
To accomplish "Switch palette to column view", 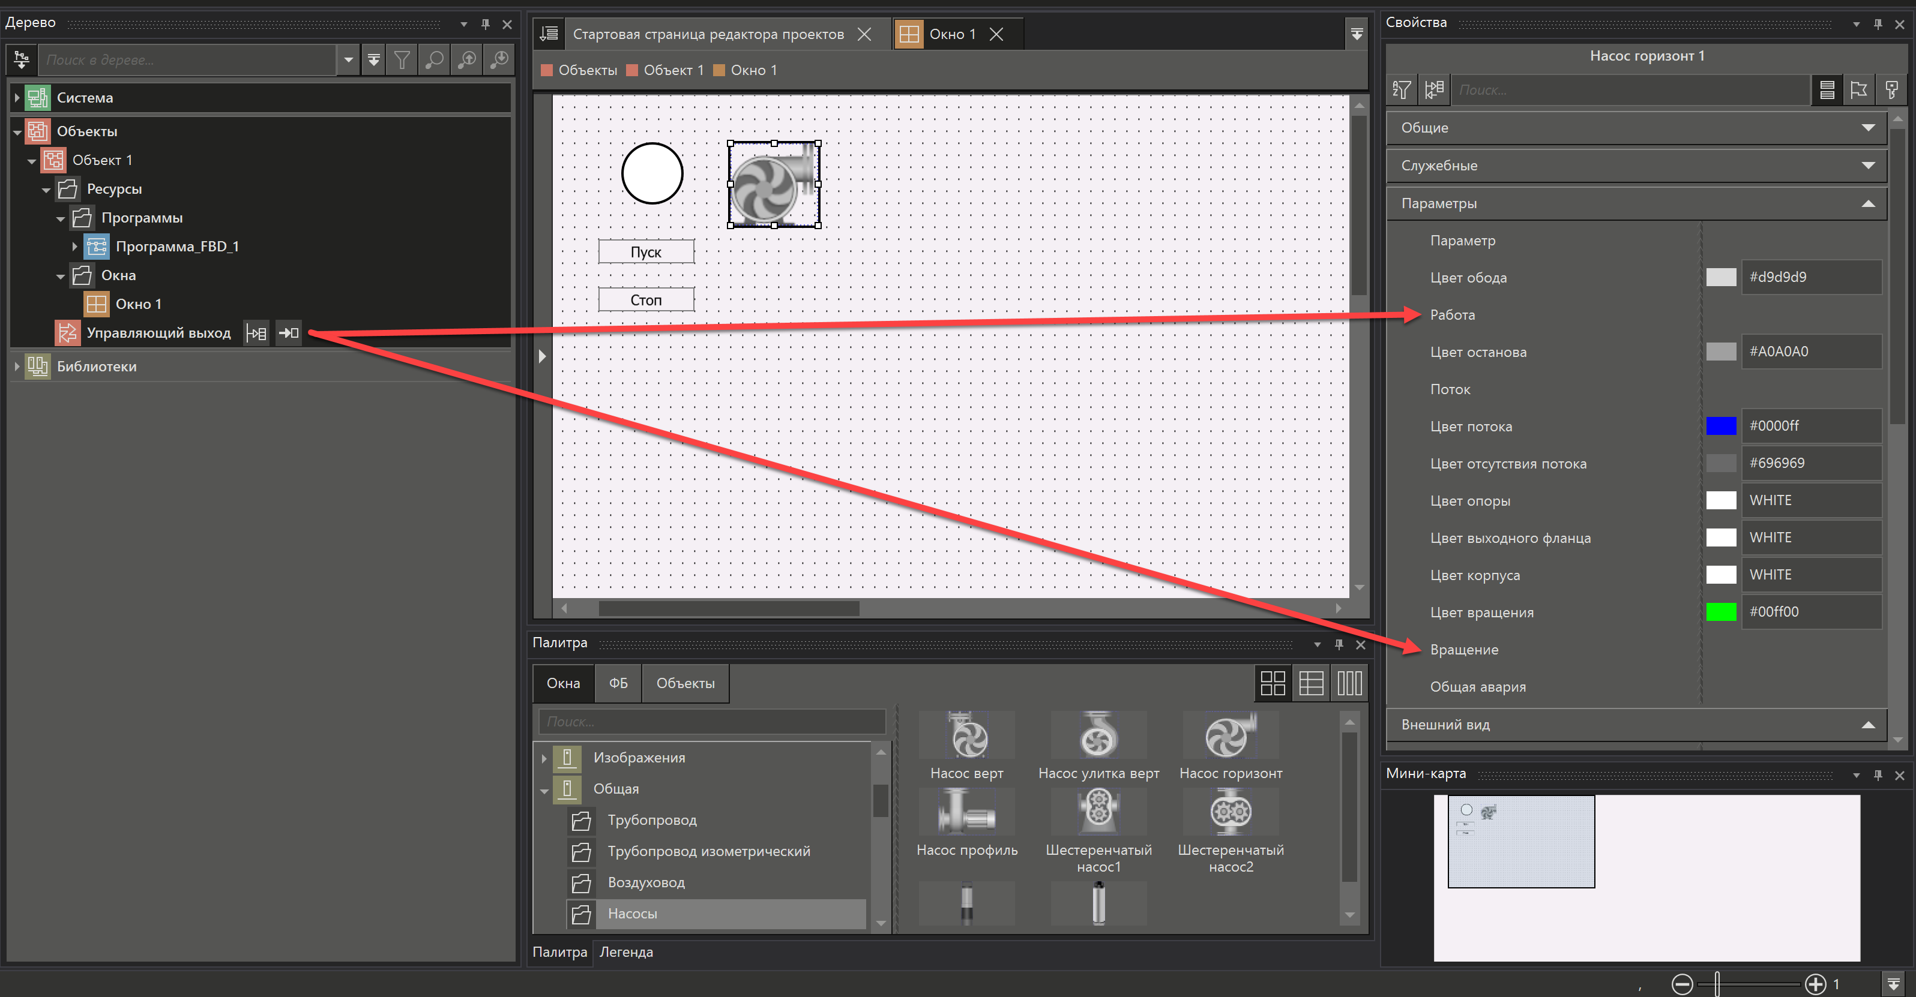I will click(1349, 683).
